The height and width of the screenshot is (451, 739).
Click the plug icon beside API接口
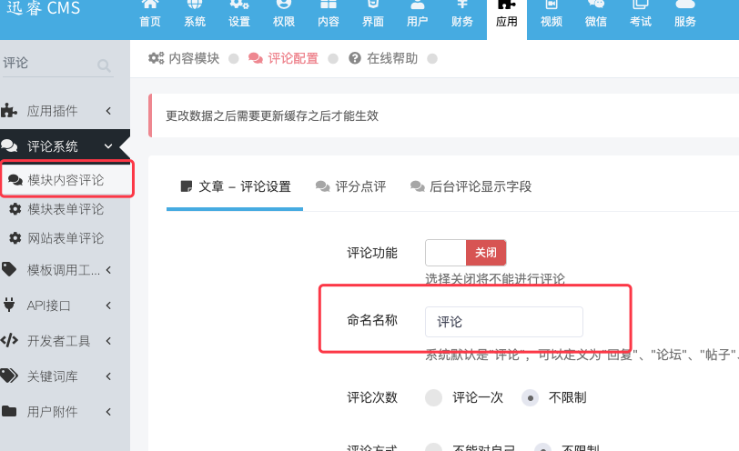point(9,305)
